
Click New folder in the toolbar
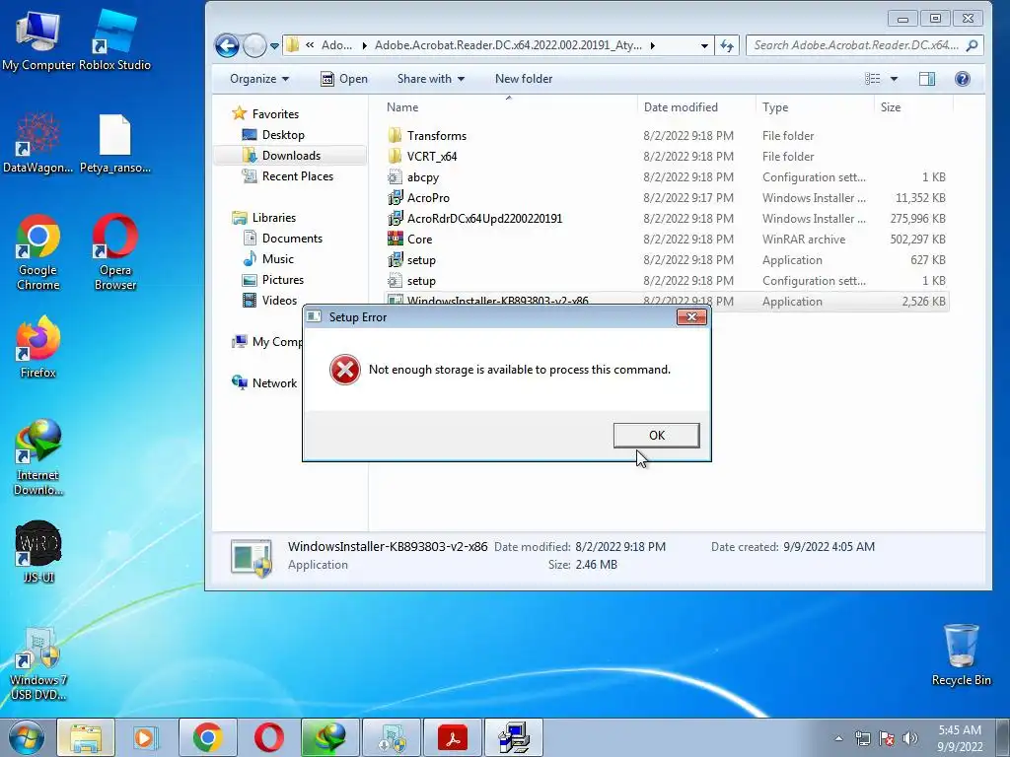[x=524, y=79]
